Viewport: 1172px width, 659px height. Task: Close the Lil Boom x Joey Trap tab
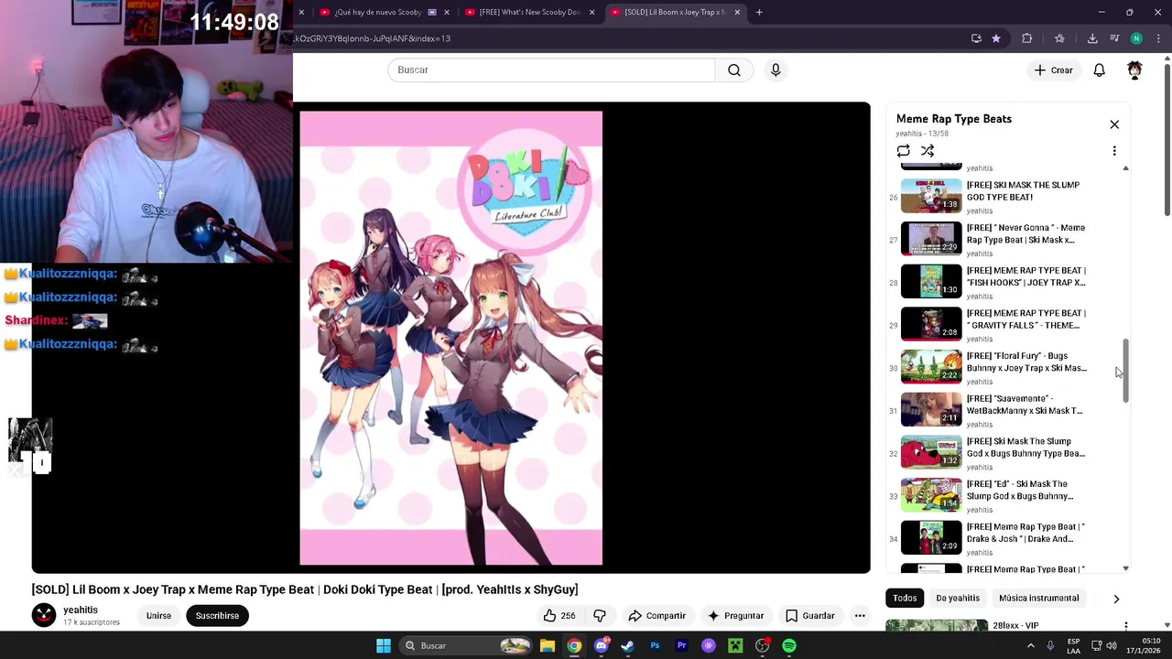[x=737, y=12]
